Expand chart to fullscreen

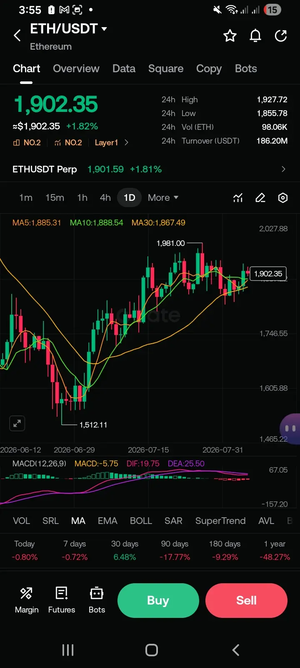point(17,423)
